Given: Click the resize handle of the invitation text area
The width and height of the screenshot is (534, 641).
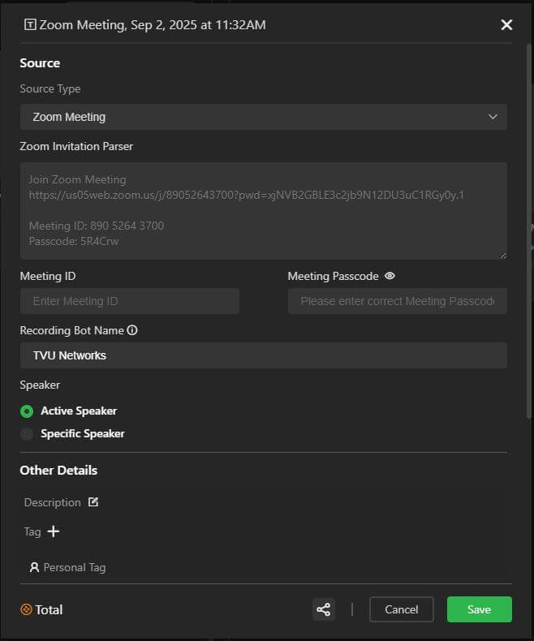Looking at the screenshot, I should point(503,256).
